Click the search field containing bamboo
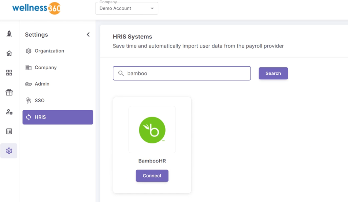348x202 pixels. pyautogui.click(x=182, y=73)
